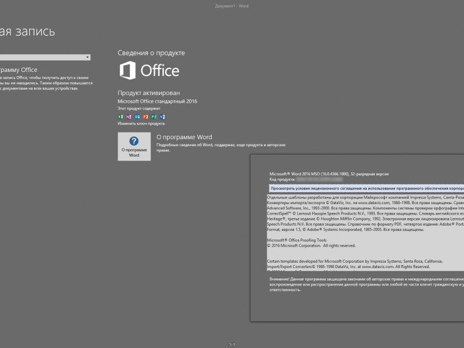Click the Excel app icon

coord(121,117)
